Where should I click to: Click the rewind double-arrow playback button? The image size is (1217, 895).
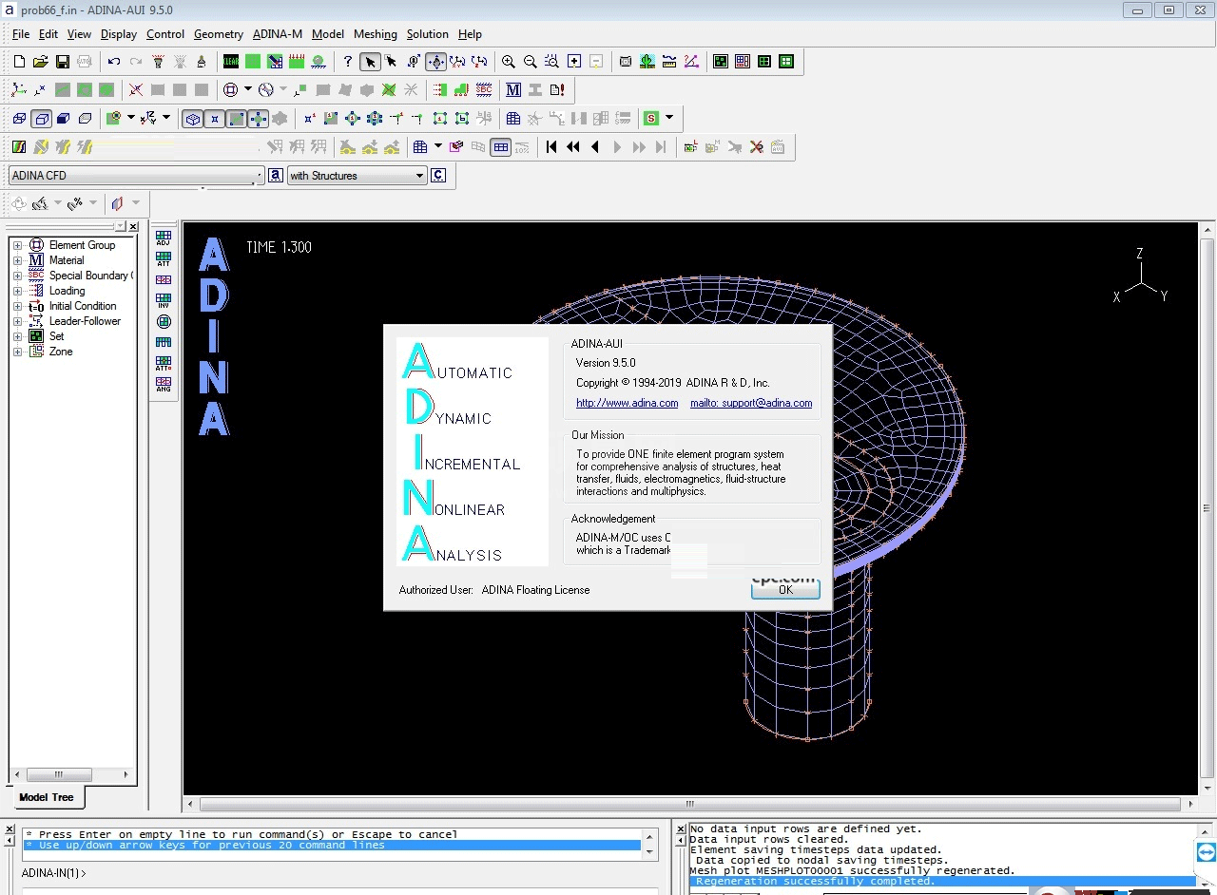(x=573, y=147)
